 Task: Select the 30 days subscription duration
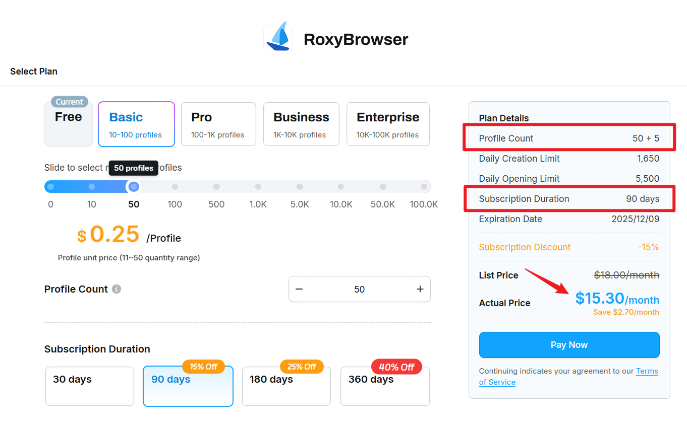89,386
